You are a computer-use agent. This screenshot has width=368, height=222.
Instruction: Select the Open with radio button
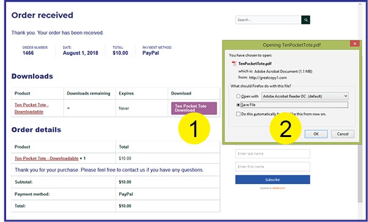[x=238, y=96]
